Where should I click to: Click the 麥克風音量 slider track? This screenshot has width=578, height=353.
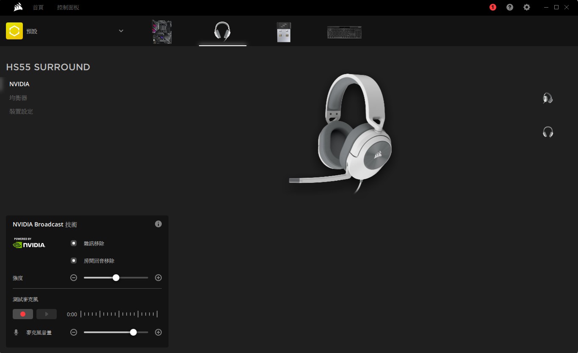click(x=116, y=332)
